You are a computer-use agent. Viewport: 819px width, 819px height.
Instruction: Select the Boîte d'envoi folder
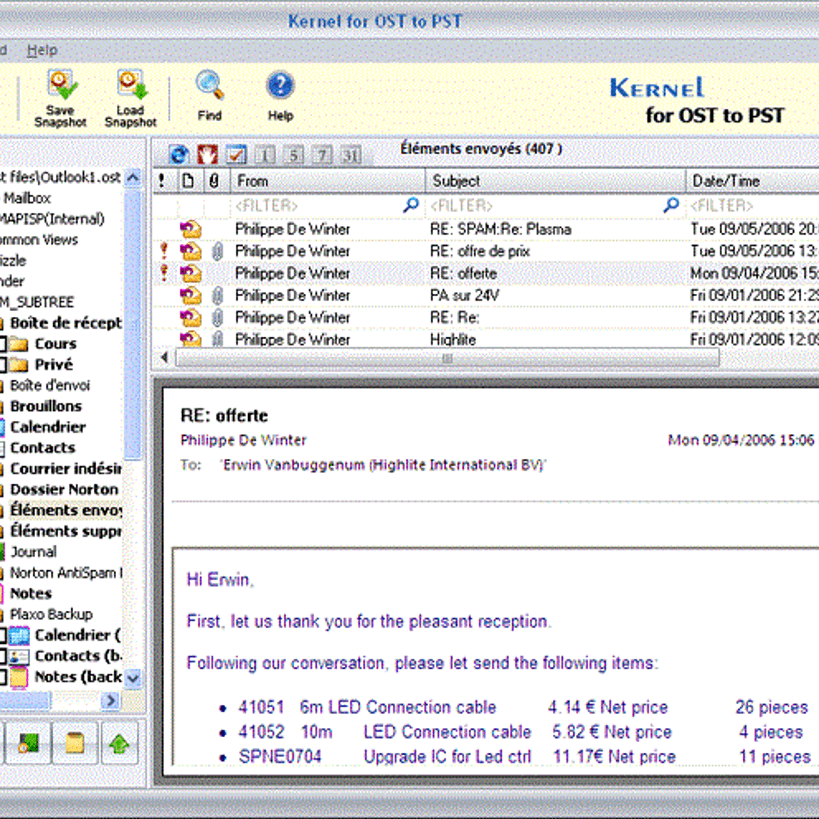coord(50,385)
